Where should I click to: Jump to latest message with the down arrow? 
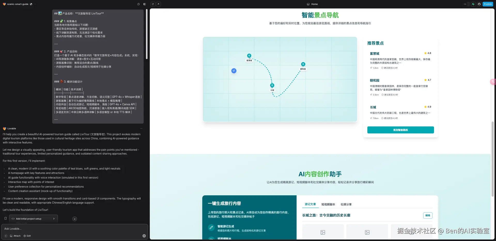pos(75,219)
